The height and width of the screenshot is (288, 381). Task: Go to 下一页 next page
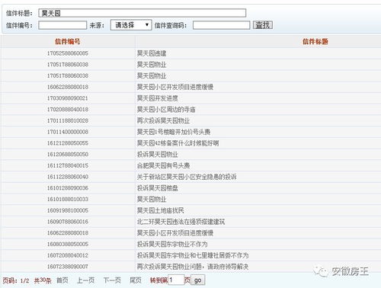coord(112,280)
